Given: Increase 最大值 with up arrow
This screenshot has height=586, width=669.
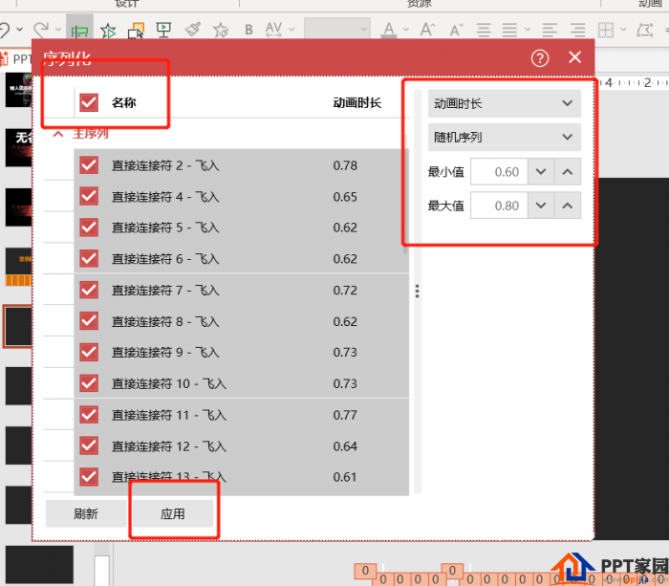Looking at the screenshot, I should click(x=568, y=206).
